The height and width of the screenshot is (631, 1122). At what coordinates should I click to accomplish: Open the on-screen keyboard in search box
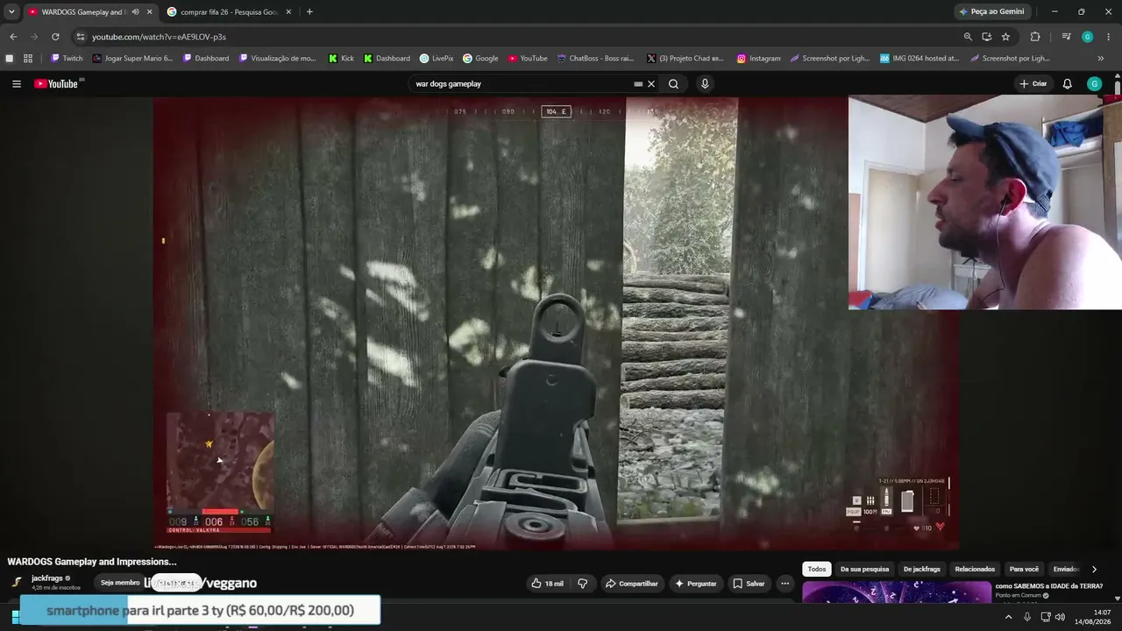click(x=638, y=84)
